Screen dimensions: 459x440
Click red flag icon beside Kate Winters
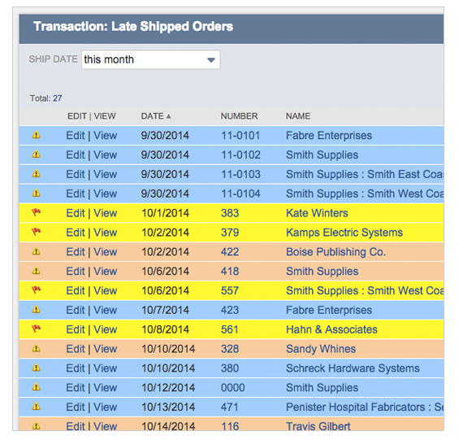pyautogui.click(x=36, y=212)
